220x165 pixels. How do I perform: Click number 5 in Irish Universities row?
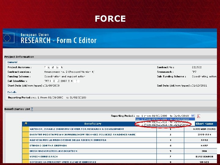[x=170, y=151]
